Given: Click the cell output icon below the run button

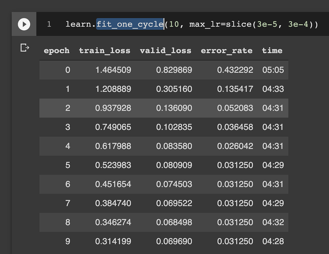Looking at the screenshot, I should pos(24,47).
